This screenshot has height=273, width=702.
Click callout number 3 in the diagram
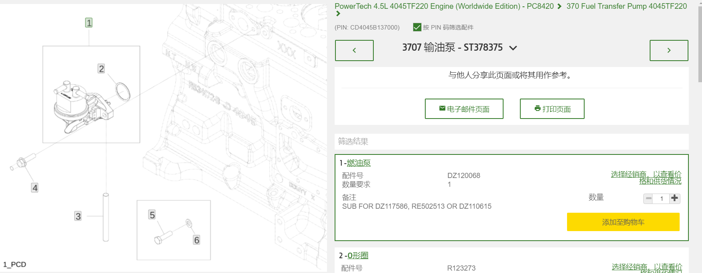coord(78,216)
